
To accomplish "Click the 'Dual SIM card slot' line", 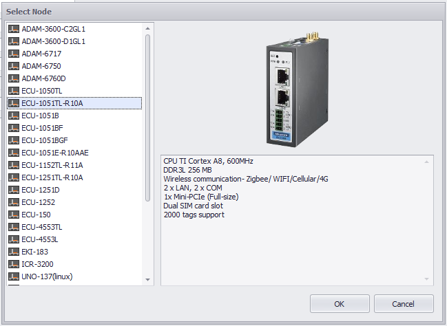I will click(193, 206).
